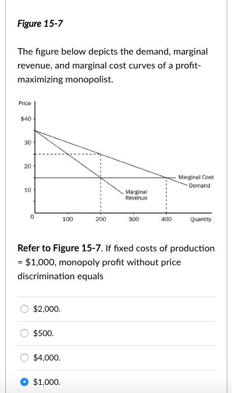Click the $500. answer label text
Image resolution: width=232 pixels, height=393 pixels.
(x=44, y=333)
